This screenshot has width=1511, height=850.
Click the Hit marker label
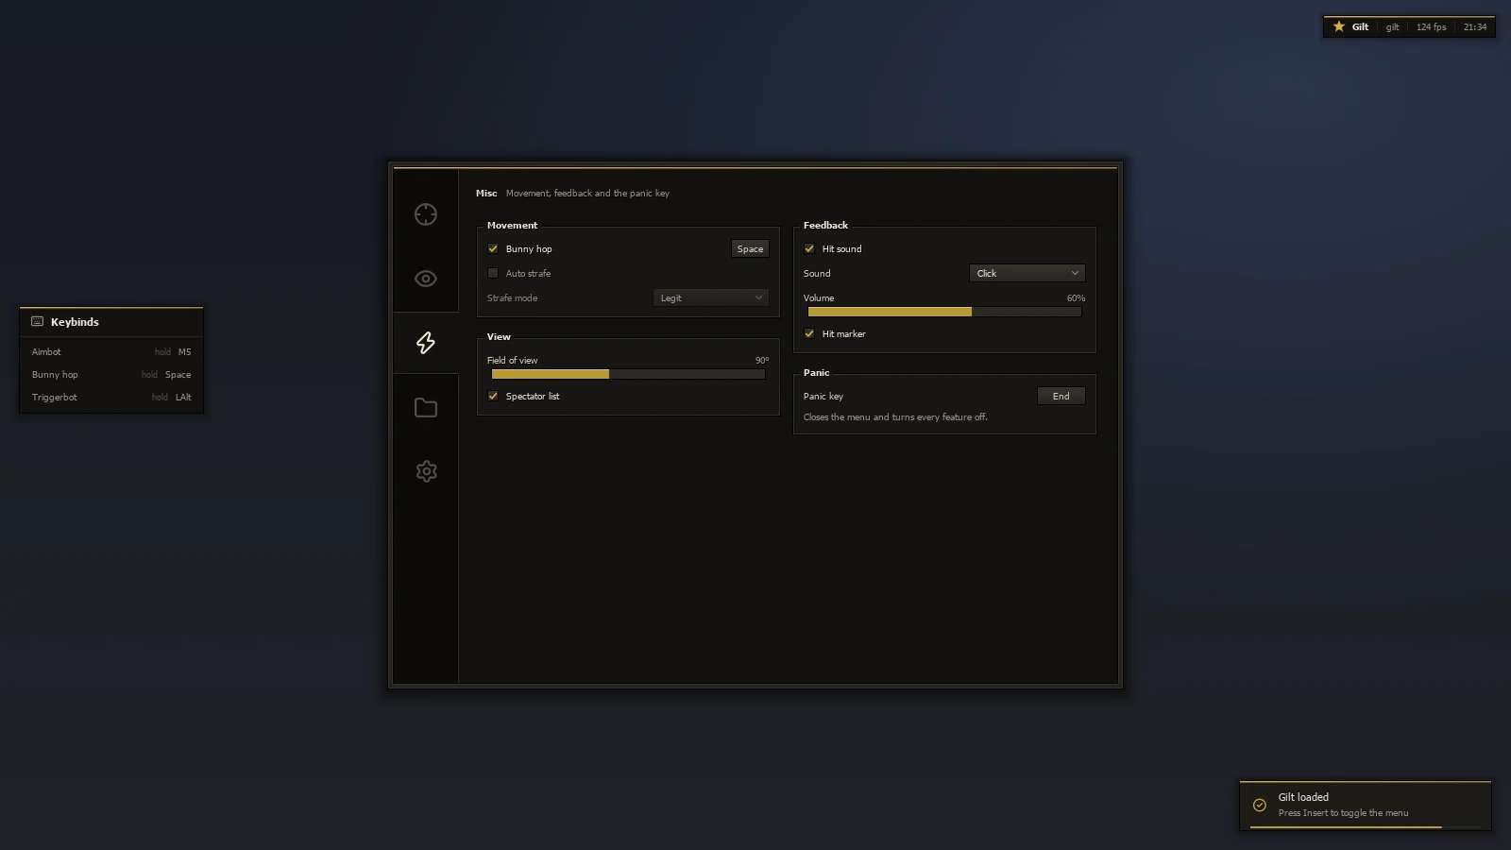point(843,333)
